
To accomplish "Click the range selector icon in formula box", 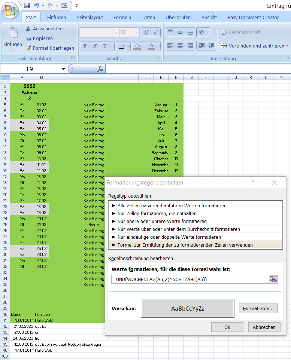I will [273, 279].
